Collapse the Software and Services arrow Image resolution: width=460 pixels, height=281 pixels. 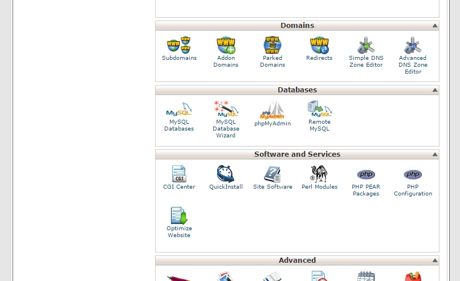pos(434,154)
